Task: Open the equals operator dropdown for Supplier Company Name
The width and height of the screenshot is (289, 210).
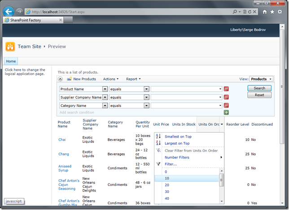Action: tap(147, 97)
